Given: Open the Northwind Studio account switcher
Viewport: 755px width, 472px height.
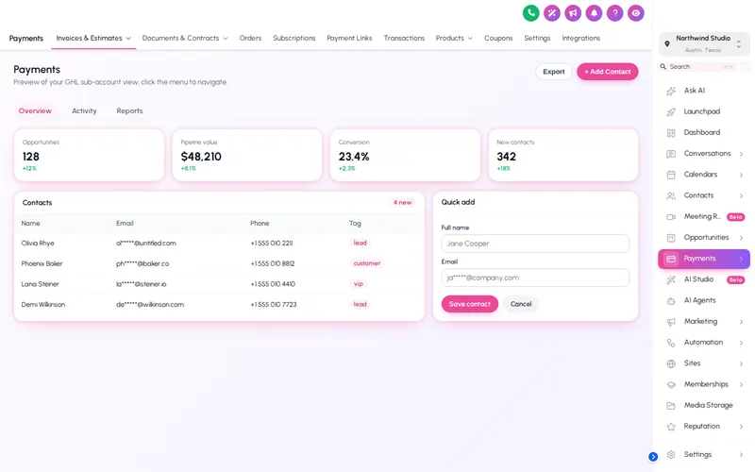Looking at the screenshot, I should [703, 43].
